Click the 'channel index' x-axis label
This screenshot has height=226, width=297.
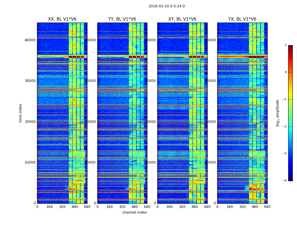[x=134, y=212]
